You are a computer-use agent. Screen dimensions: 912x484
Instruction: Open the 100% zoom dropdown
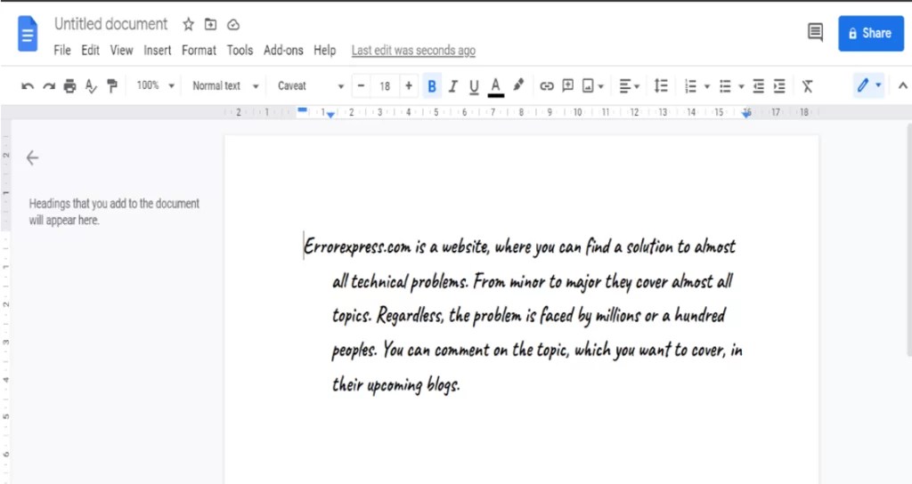[155, 85]
